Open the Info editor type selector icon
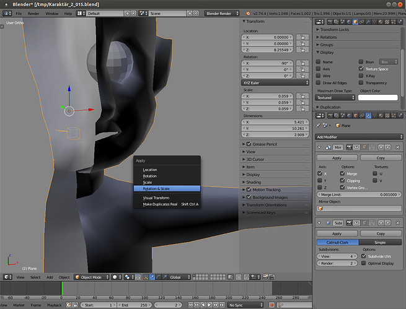This screenshot has height=309, width=406. (x=7, y=13)
